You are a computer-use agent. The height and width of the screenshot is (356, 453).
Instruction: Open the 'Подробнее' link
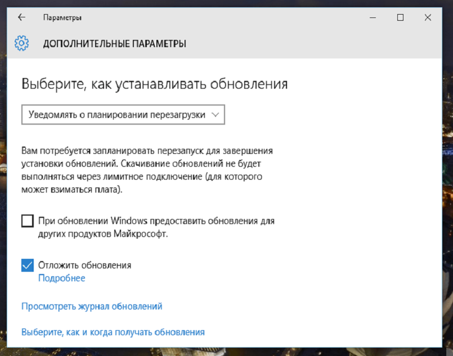click(x=61, y=278)
